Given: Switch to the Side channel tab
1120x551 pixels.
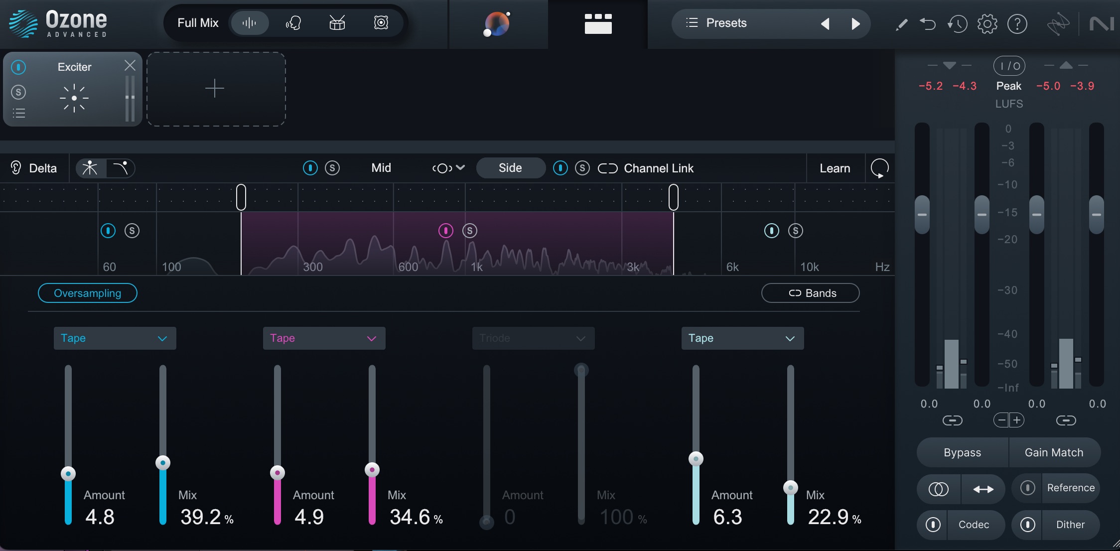Looking at the screenshot, I should point(510,168).
